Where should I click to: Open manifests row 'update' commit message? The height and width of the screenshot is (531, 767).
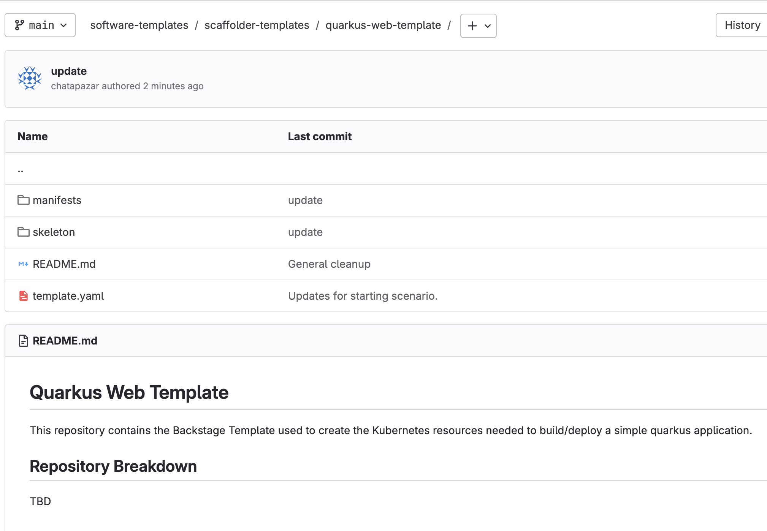(305, 200)
